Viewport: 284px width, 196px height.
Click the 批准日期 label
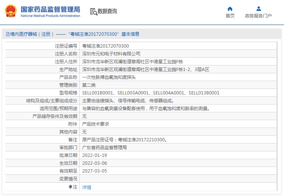(x=68, y=155)
